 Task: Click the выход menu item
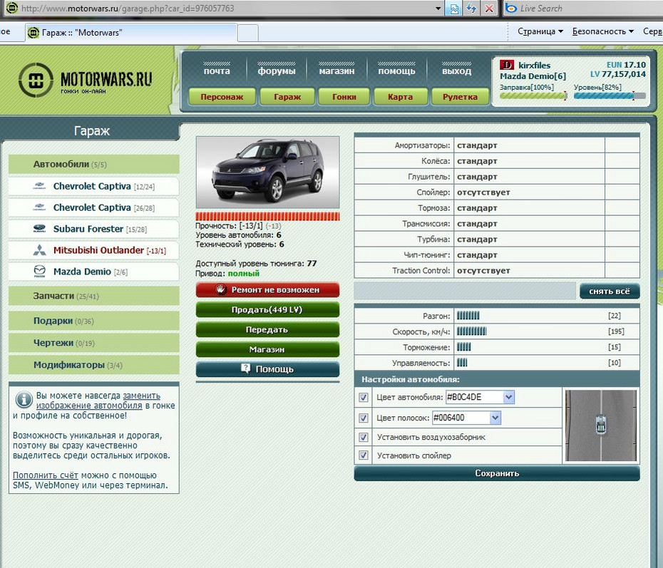[x=457, y=70]
